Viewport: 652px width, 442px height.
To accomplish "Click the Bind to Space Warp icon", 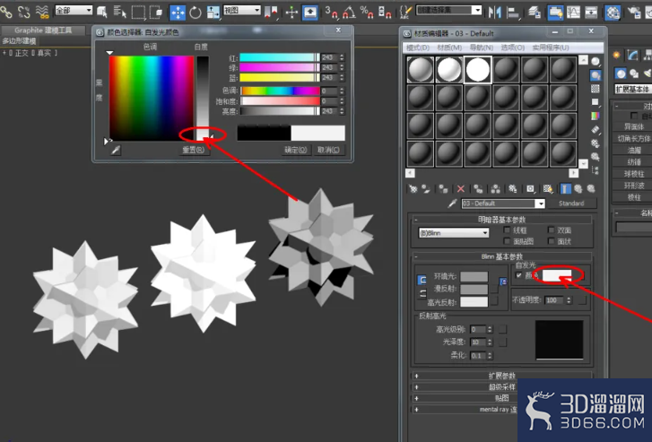I will tap(42, 12).
